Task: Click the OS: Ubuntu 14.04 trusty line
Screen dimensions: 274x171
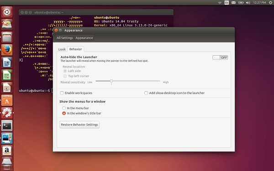Action: [x=116, y=21]
